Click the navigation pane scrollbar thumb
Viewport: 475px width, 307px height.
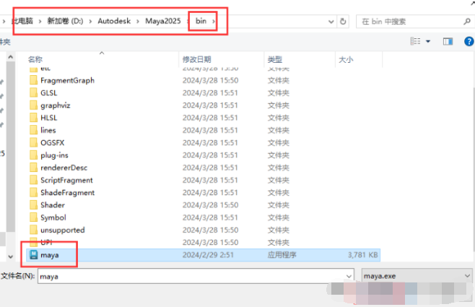pos(11,147)
